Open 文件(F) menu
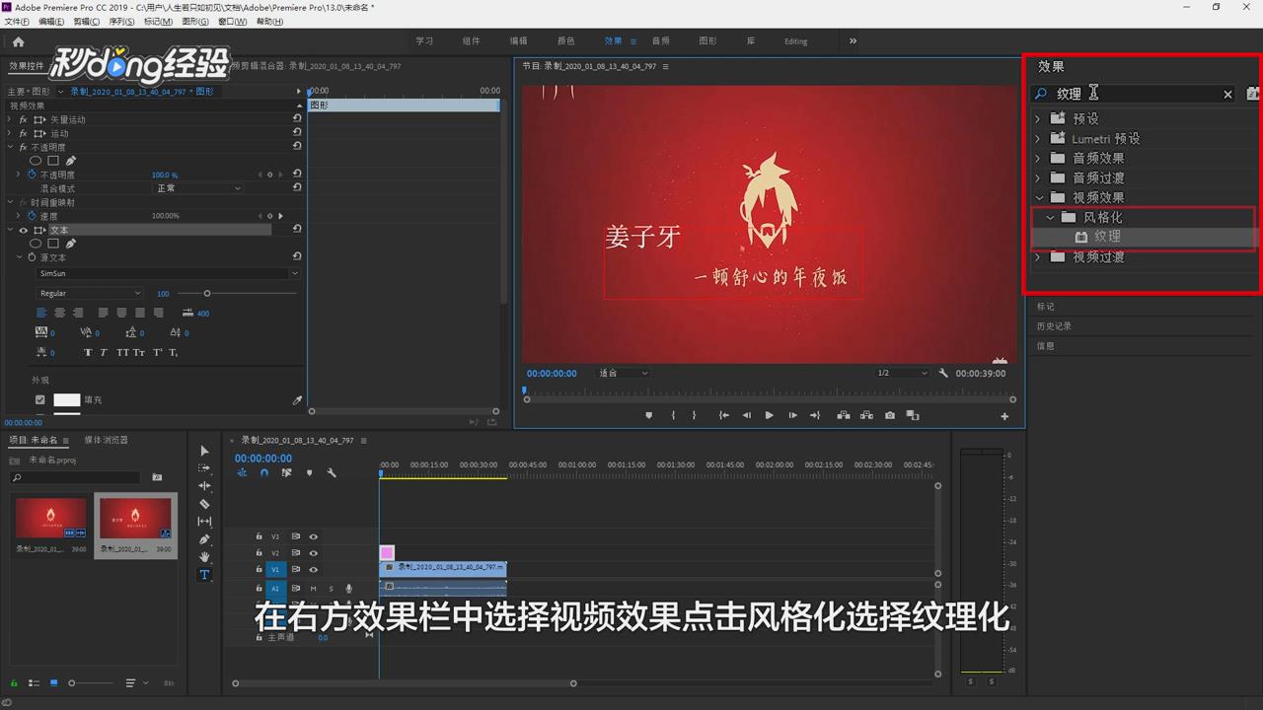This screenshot has height=710, width=1263. [x=17, y=21]
